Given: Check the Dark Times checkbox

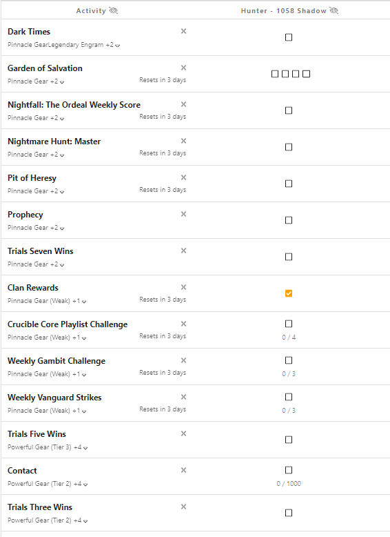Looking at the screenshot, I should pyautogui.click(x=289, y=37).
